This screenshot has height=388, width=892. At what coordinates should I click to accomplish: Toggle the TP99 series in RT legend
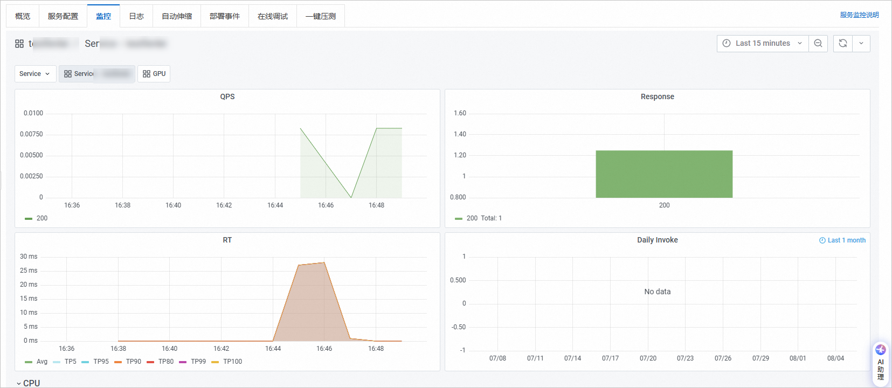[192, 362]
